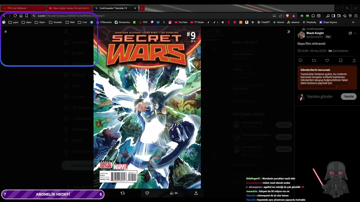Collapse the side panel with double chevron
Viewport: 360px width, 202px height.
[289, 32]
